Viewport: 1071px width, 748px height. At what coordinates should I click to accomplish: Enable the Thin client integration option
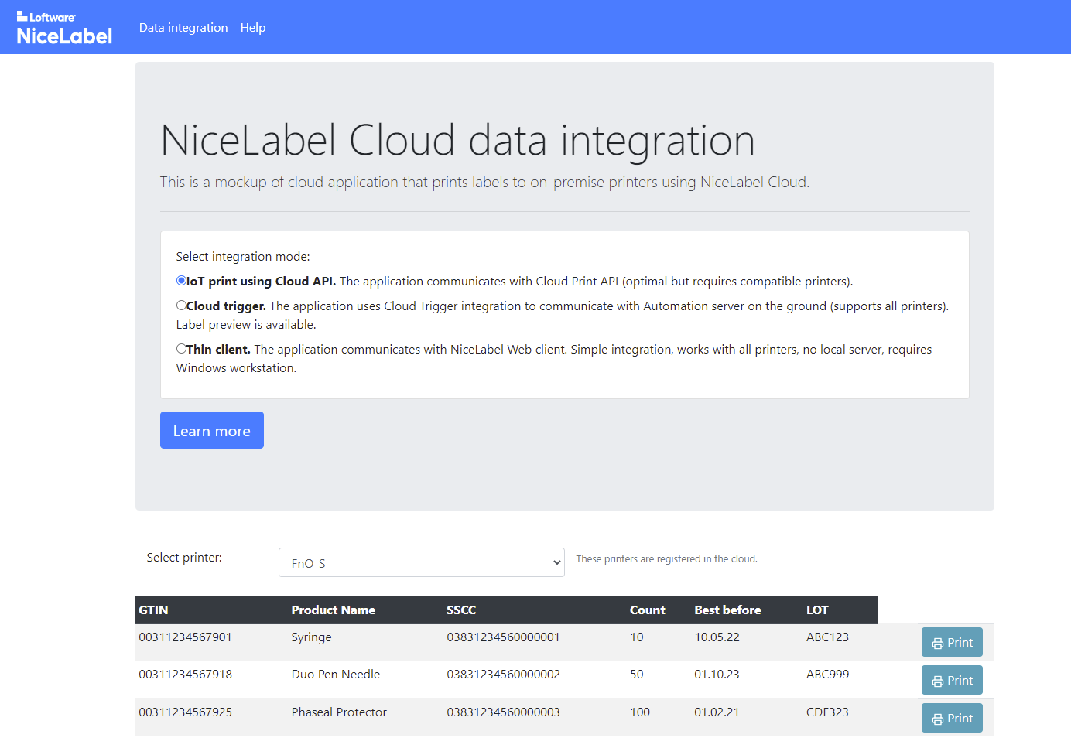click(181, 349)
